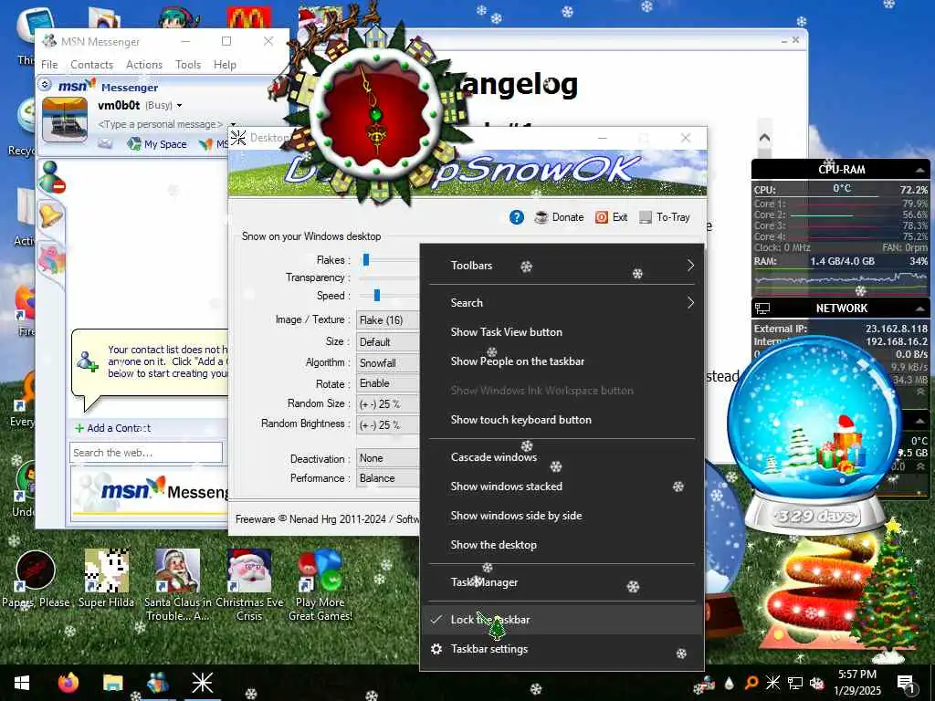Choose Show windows side by side
The width and height of the screenshot is (935, 701).
coord(562,516)
